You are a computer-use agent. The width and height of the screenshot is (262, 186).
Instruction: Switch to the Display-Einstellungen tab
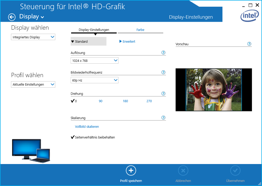[x=94, y=30]
